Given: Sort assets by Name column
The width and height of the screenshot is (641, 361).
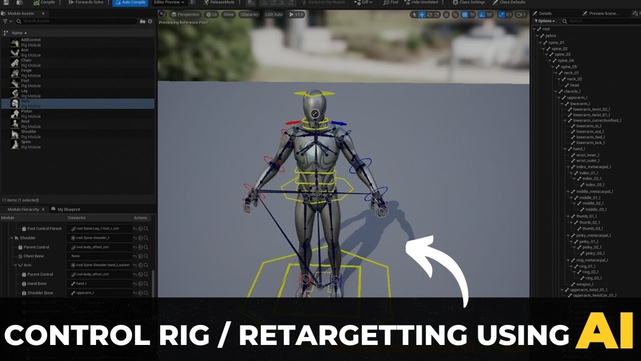Looking at the screenshot, I should 19,33.
